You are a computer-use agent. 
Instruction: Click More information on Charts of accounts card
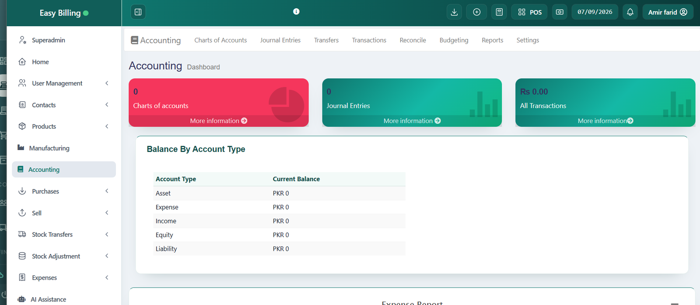click(219, 121)
